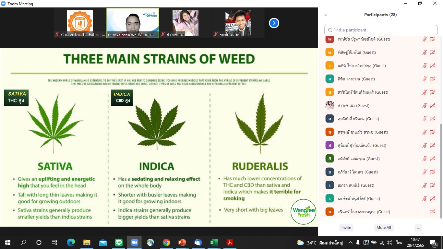Collapse the Participants panel with the chevron

coord(326,15)
